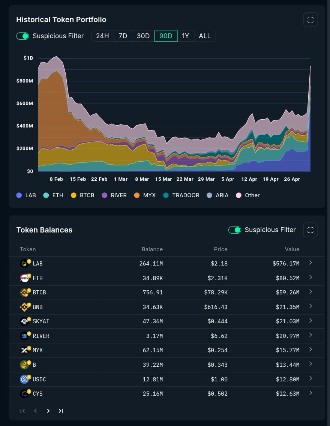Expand the LAB row chevron
The width and height of the screenshot is (330, 426).
coord(311,262)
